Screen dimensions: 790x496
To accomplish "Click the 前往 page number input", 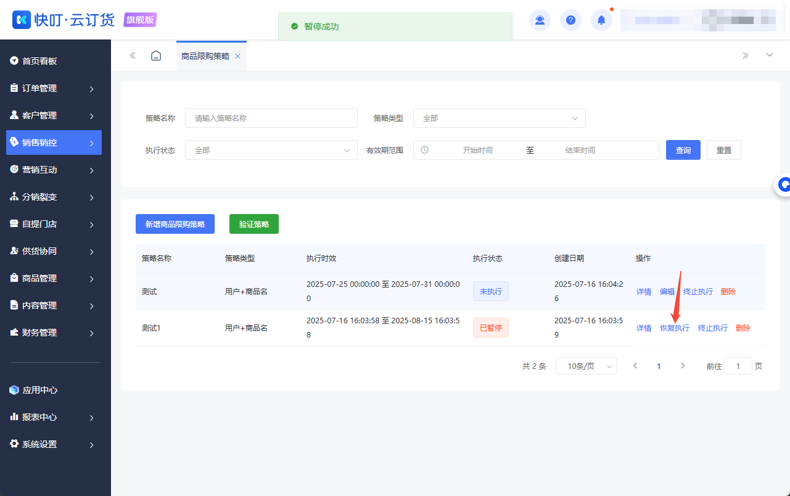I will point(738,366).
